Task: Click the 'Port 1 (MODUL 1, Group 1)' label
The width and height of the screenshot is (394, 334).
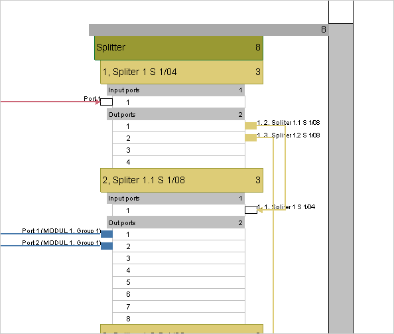Action: pos(62,230)
